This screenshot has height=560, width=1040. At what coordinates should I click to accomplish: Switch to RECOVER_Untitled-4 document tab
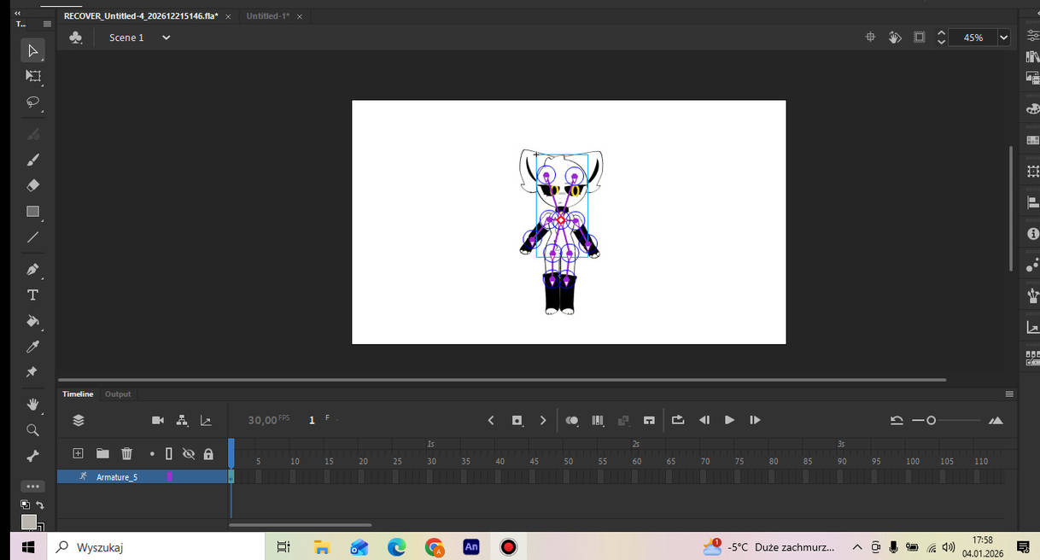[141, 16]
